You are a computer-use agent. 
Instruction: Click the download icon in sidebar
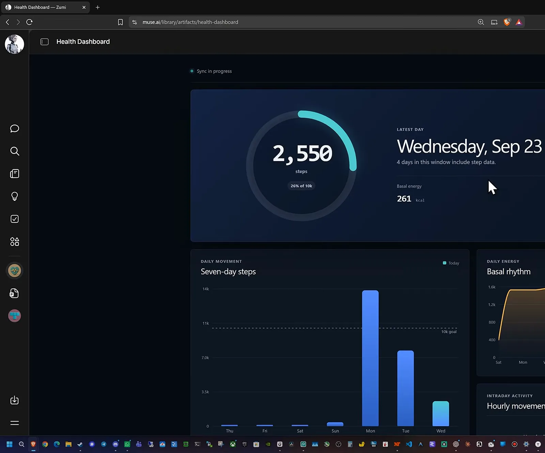[x=15, y=400]
